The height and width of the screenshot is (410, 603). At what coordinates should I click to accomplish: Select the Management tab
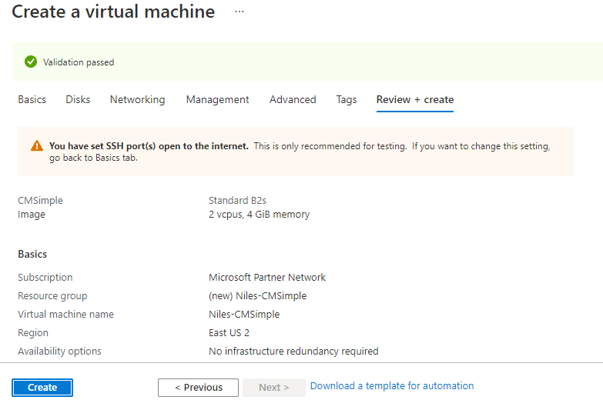point(217,100)
